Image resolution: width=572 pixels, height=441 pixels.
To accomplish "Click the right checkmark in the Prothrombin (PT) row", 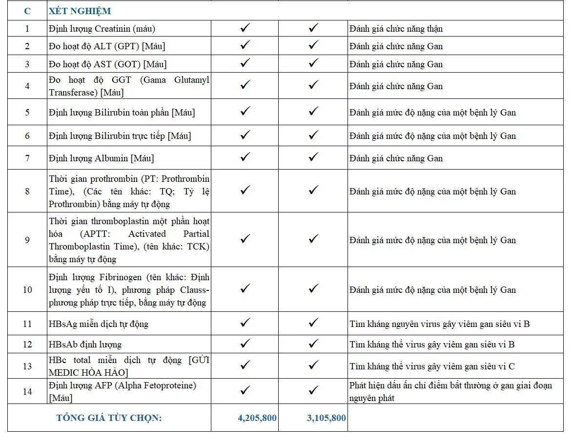I will pos(314,191).
